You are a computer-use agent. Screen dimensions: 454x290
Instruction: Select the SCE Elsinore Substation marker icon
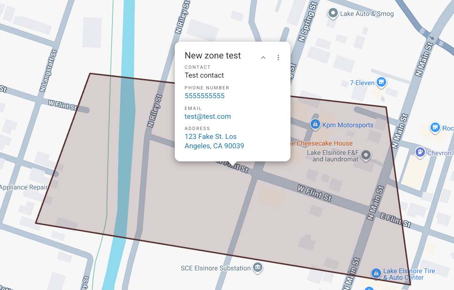coord(257,268)
